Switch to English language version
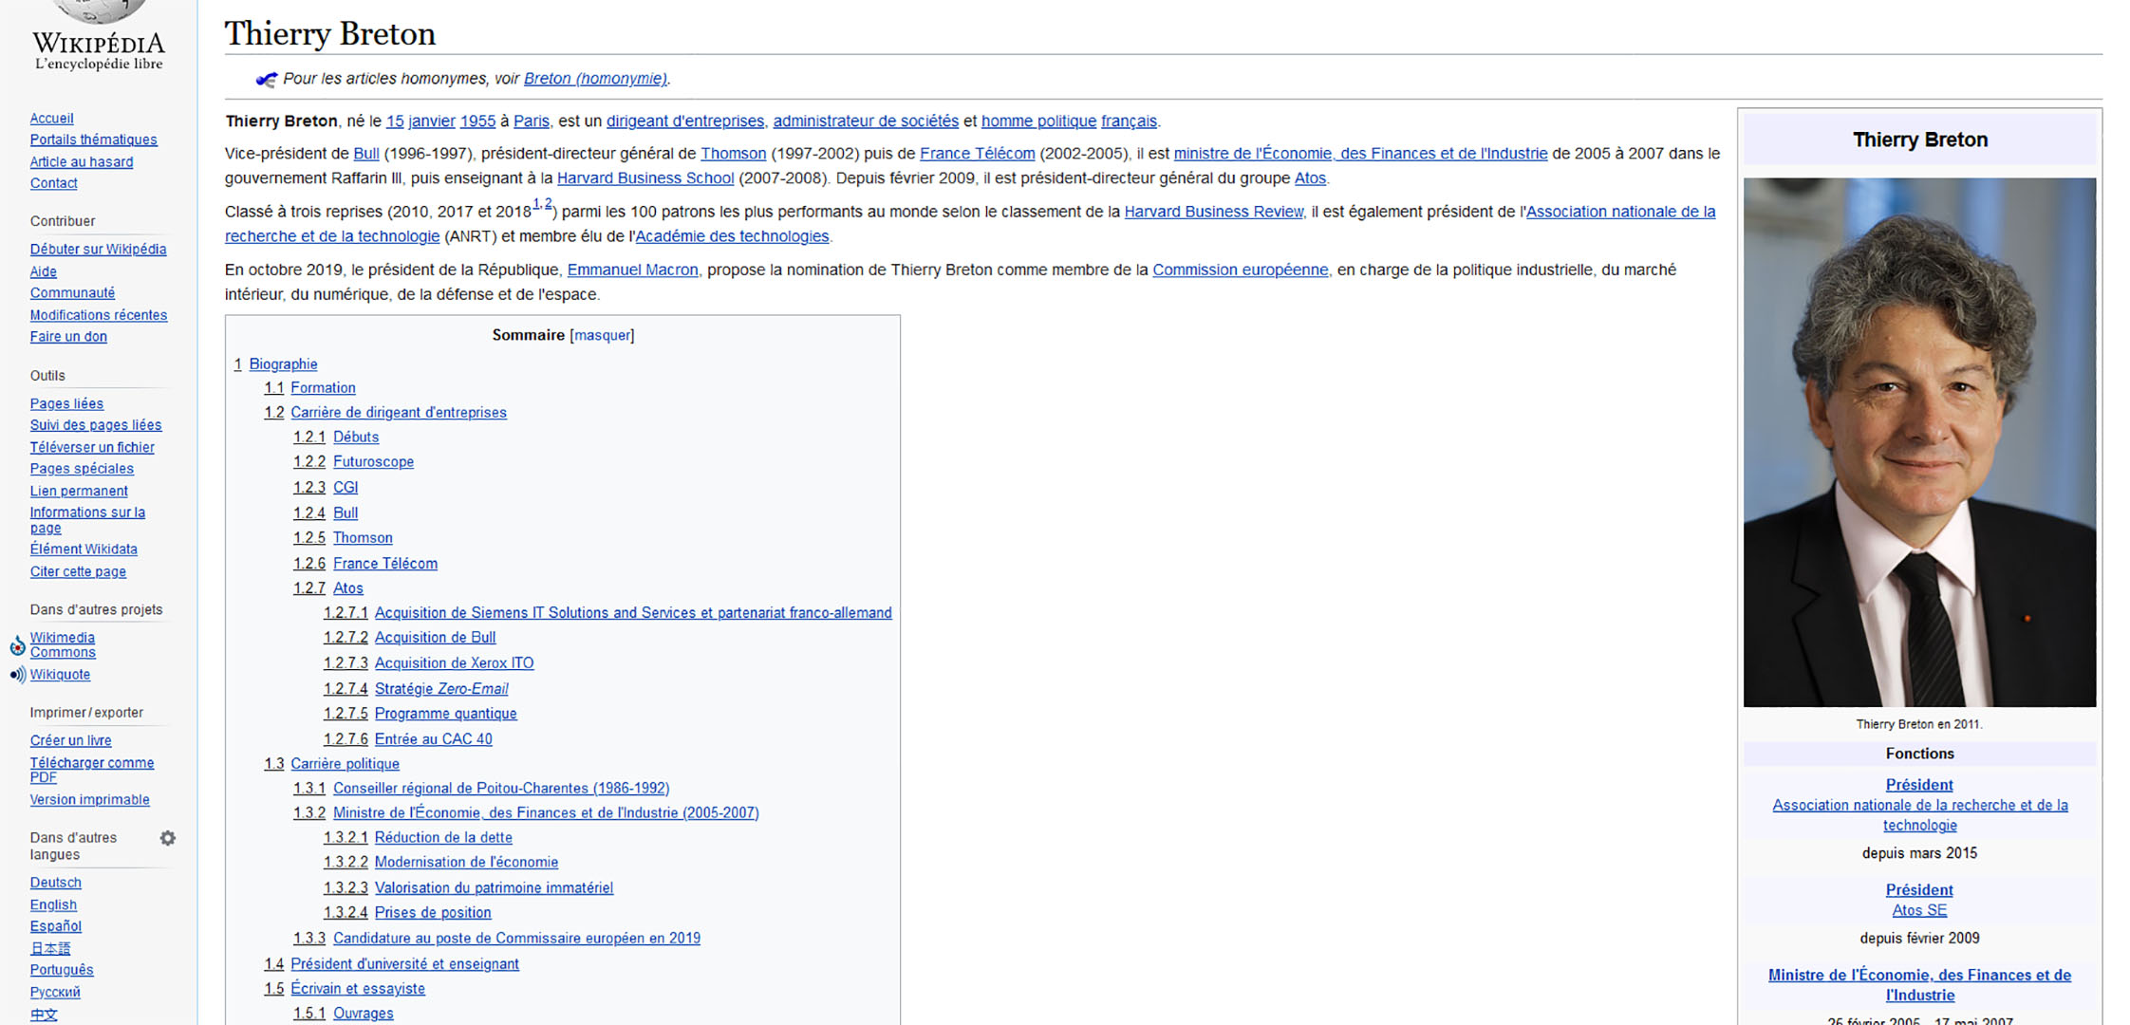Screen dimensions: 2130x1025 53,905
